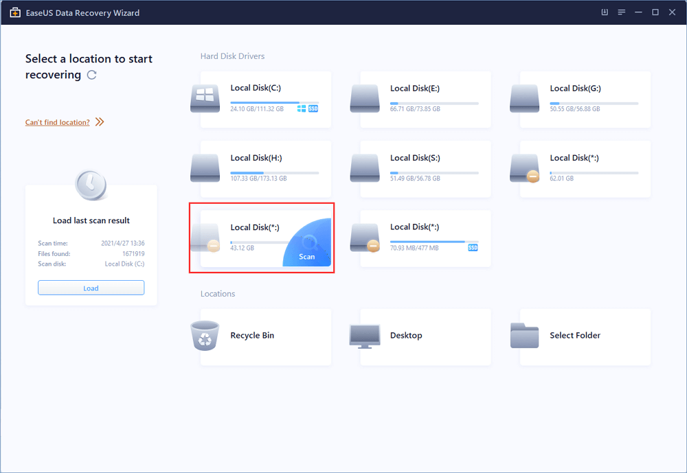The width and height of the screenshot is (687, 473).
Task: Click the double chevron beside Can't find location
Action: pyautogui.click(x=100, y=122)
